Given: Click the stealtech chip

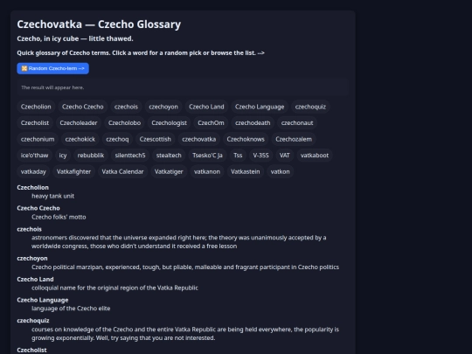Looking at the screenshot, I should tap(169, 156).
